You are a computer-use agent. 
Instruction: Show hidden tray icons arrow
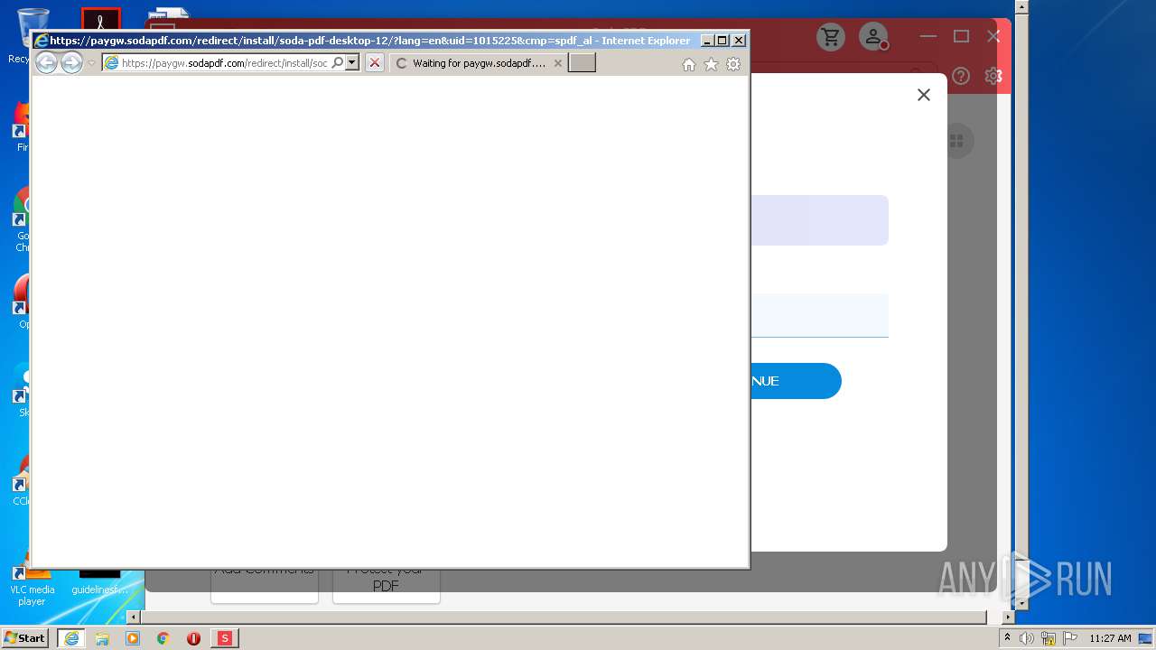click(1007, 638)
